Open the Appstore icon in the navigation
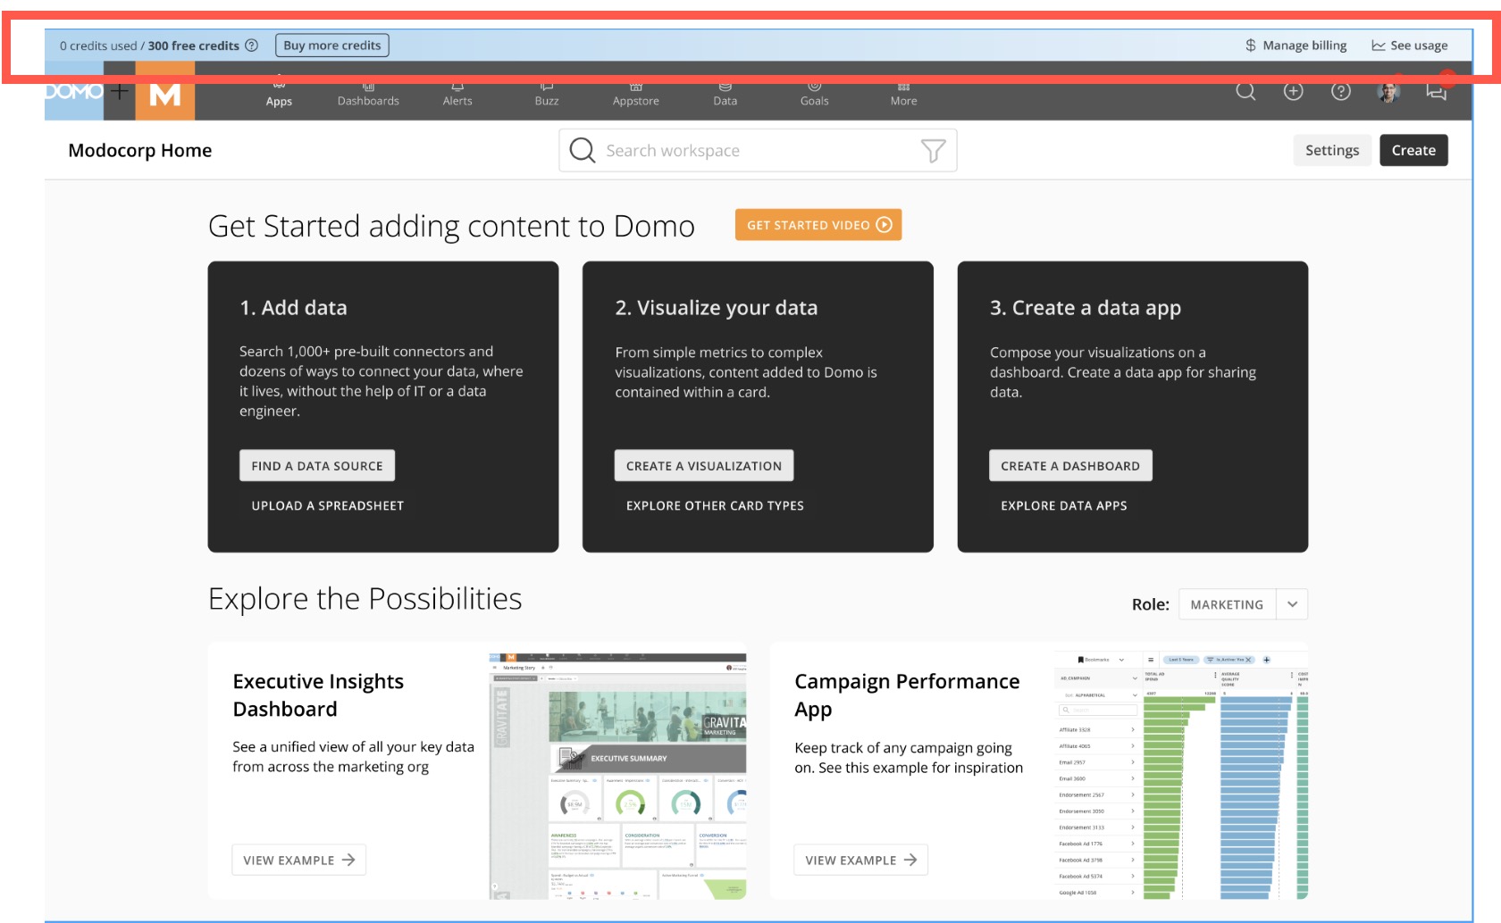Image resolution: width=1501 pixels, height=923 pixels. coord(634,92)
